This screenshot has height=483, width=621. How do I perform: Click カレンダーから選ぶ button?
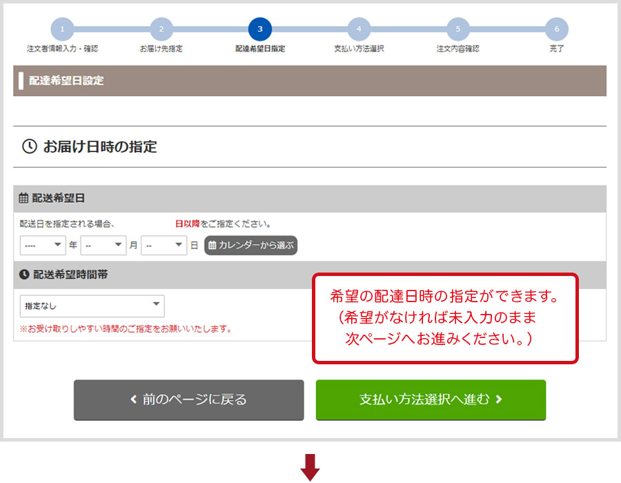point(250,245)
